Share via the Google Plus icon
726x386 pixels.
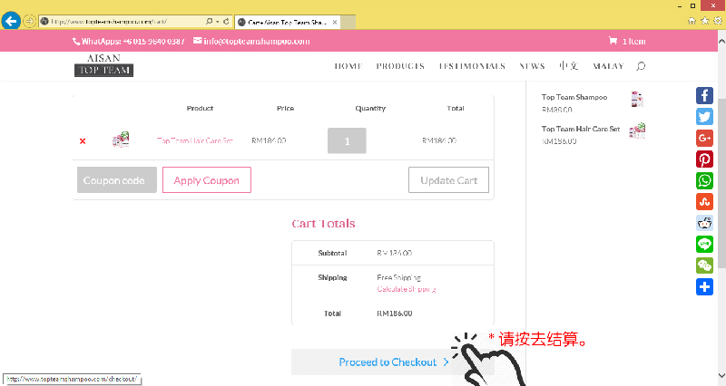tap(705, 138)
